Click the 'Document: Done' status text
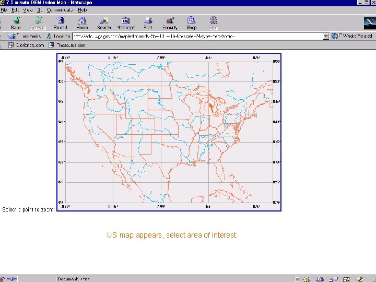 point(74,279)
